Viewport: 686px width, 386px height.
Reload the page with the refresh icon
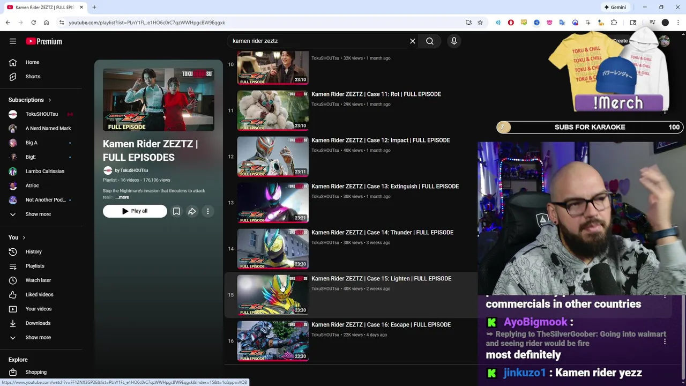click(33, 23)
